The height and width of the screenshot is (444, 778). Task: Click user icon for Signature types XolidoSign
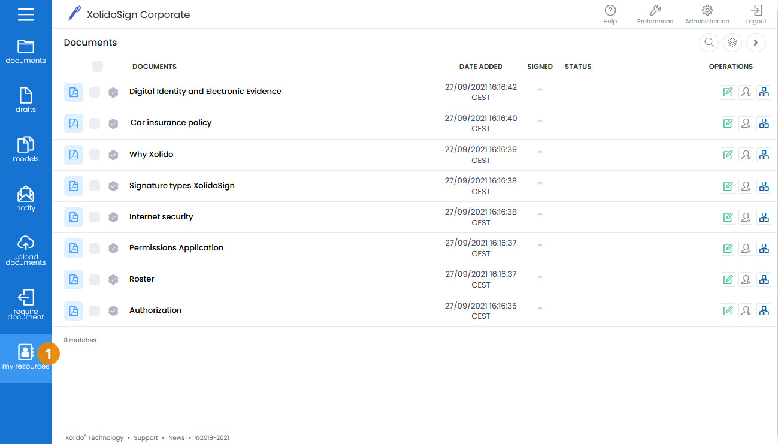pyautogui.click(x=746, y=186)
